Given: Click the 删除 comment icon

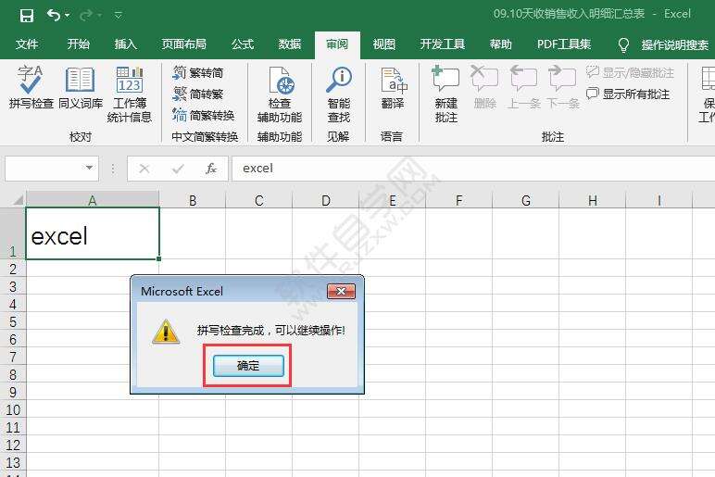Looking at the screenshot, I should coord(484,87).
